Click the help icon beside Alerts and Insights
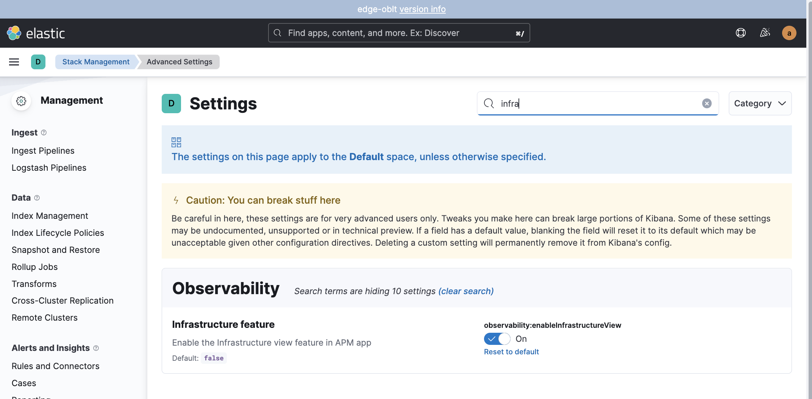This screenshot has height=399, width=812. (x=96, y=348)
